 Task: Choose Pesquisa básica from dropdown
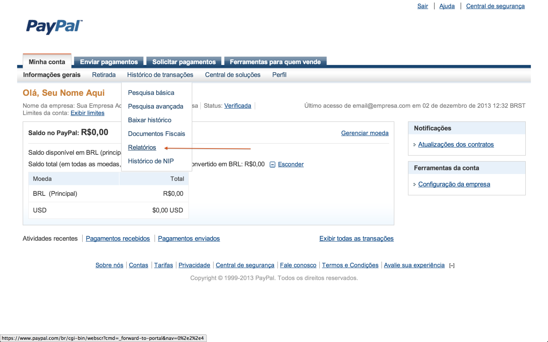coord(151,93)
